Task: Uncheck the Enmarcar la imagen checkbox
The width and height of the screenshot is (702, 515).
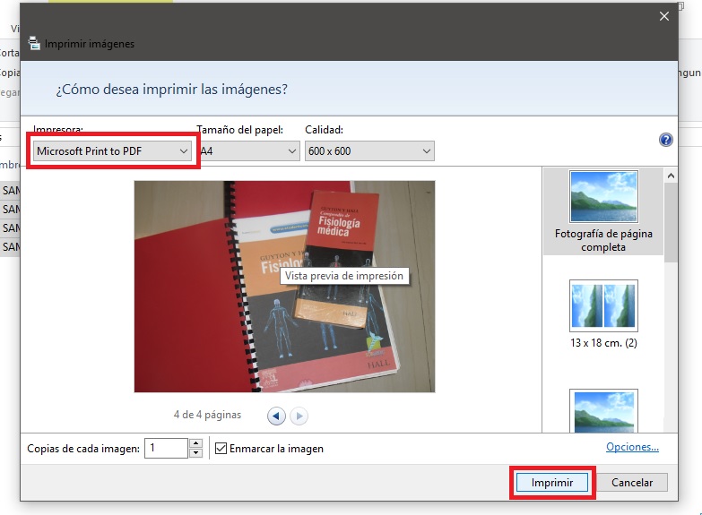Action: pyautogui.click(x=221, y=449)
